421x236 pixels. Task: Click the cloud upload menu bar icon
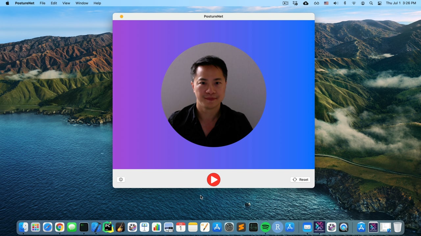[306, 3]
